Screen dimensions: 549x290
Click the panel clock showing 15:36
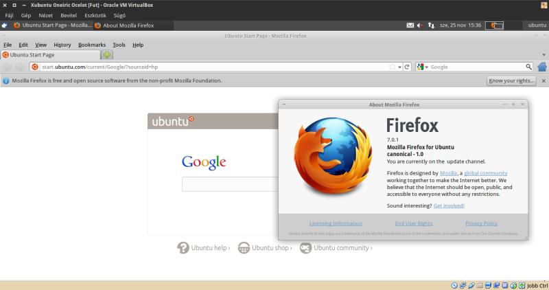coord(460,25)
